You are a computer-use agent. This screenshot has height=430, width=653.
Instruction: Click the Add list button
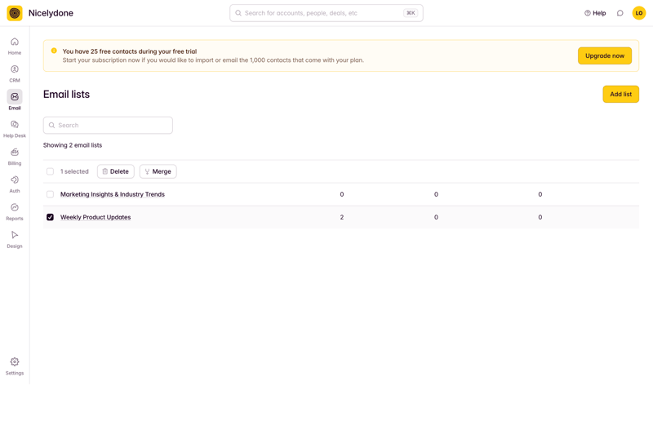tap(620, 94)
